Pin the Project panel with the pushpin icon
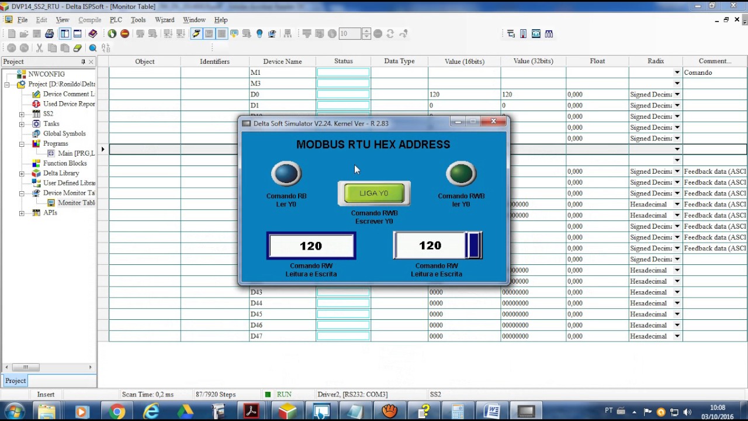Viewport: 748px width, 421px height. (x=83, y=61)
